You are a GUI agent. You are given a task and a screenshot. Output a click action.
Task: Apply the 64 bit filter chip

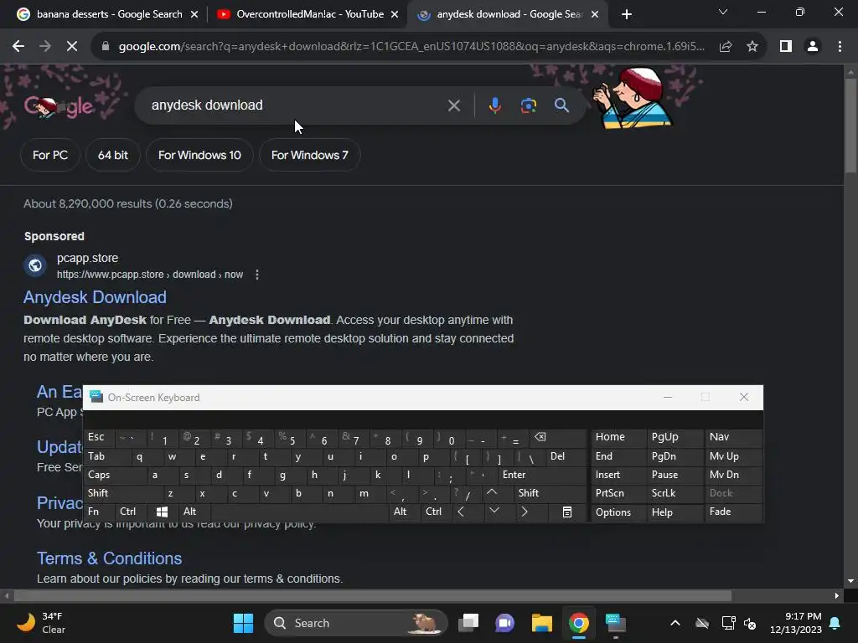(113, 155)
